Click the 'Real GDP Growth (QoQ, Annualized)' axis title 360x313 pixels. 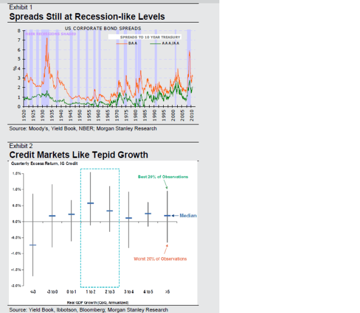(100, 303)
